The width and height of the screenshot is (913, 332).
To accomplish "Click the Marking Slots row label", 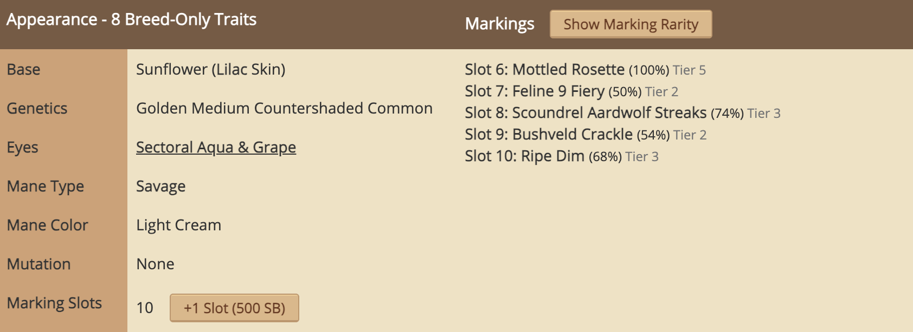I will [x=54, y=303].
